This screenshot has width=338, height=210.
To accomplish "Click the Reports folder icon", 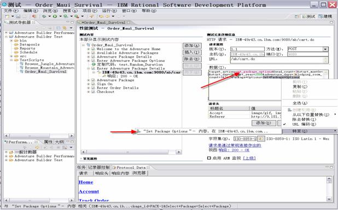I will point(16,48).
